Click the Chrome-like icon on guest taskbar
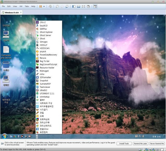This screenshot has height=151, width=166. [22, 136]
